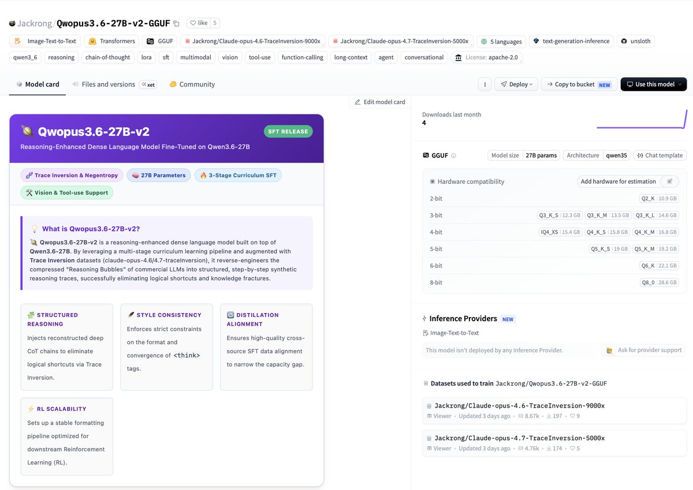
Task: Select the vision tag
Action: [x=230, y=58]
